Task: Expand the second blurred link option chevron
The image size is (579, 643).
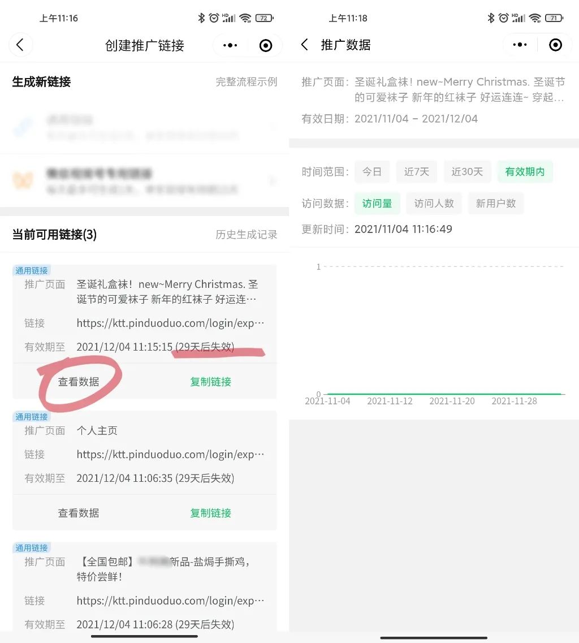Action: 272,180
